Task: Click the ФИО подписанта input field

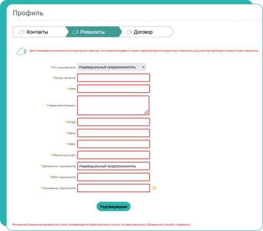Action: pyautogui.click(x=114, y=177)
